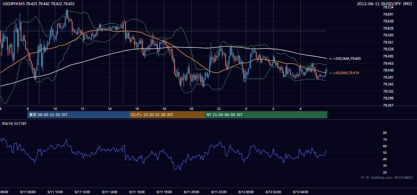
Task: Click price axis value 79.691
Action: [x=388, y=14]
